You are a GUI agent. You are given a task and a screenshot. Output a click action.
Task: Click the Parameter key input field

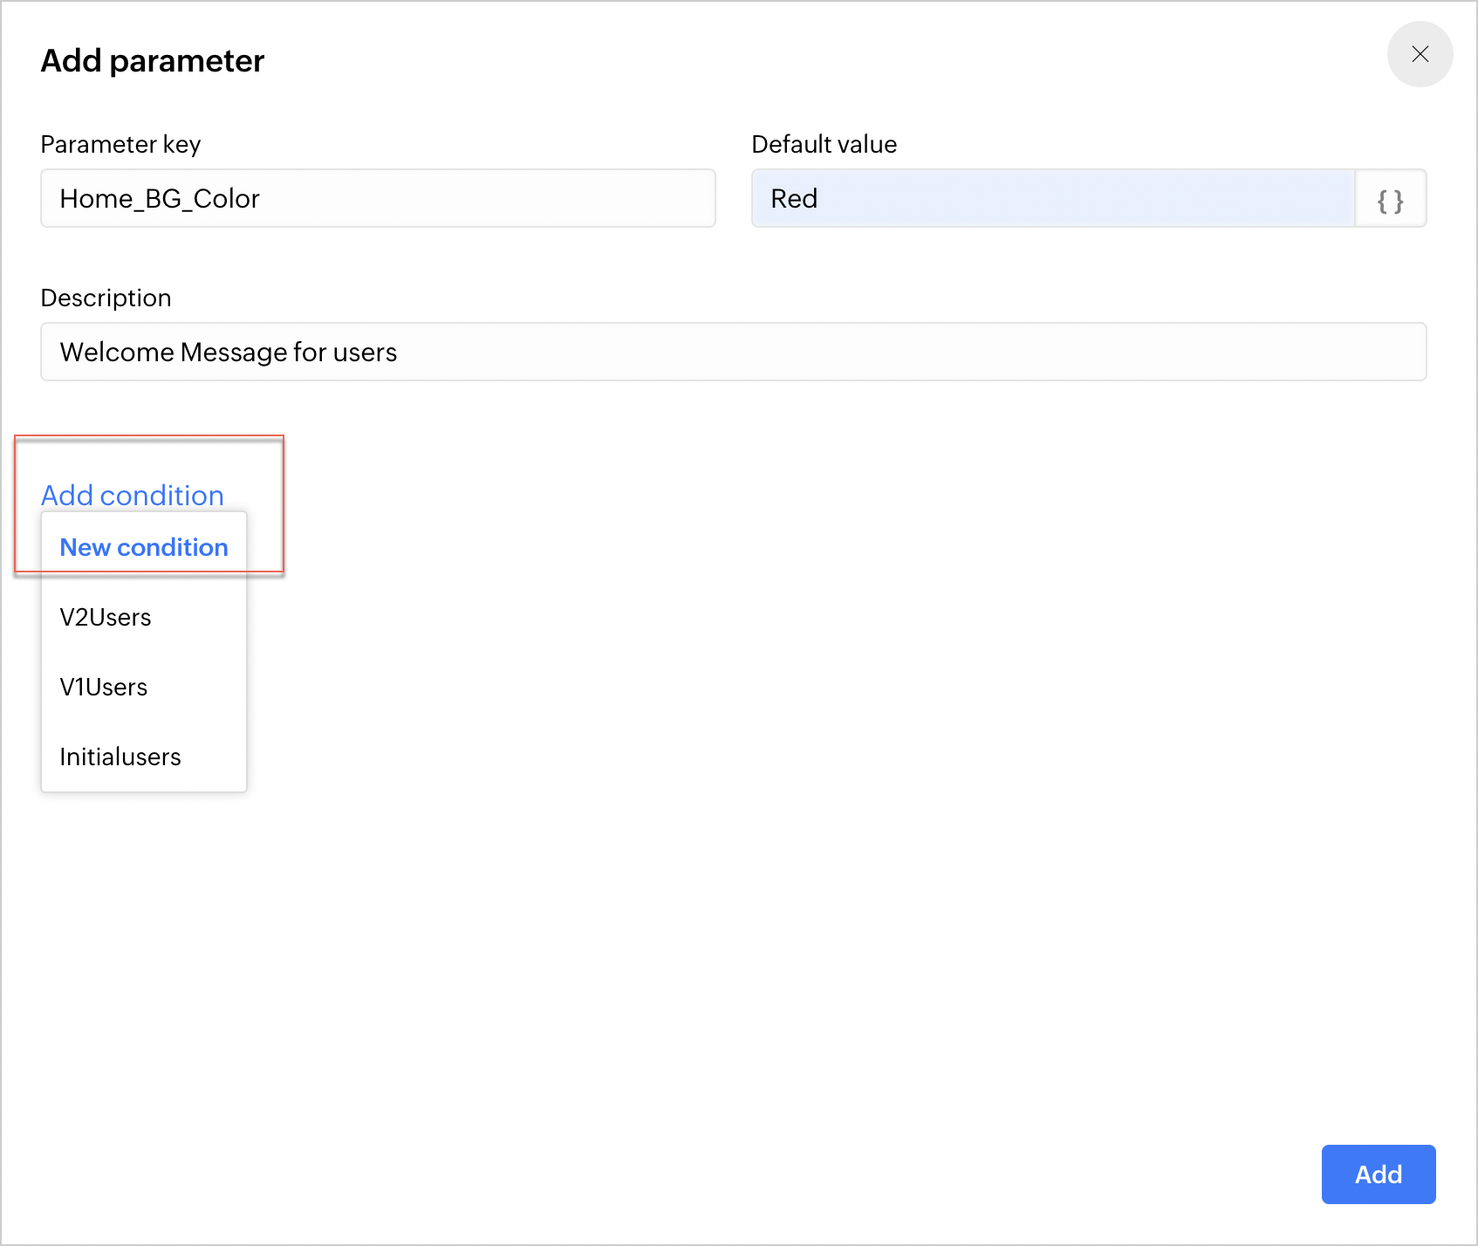pos(378,199)
